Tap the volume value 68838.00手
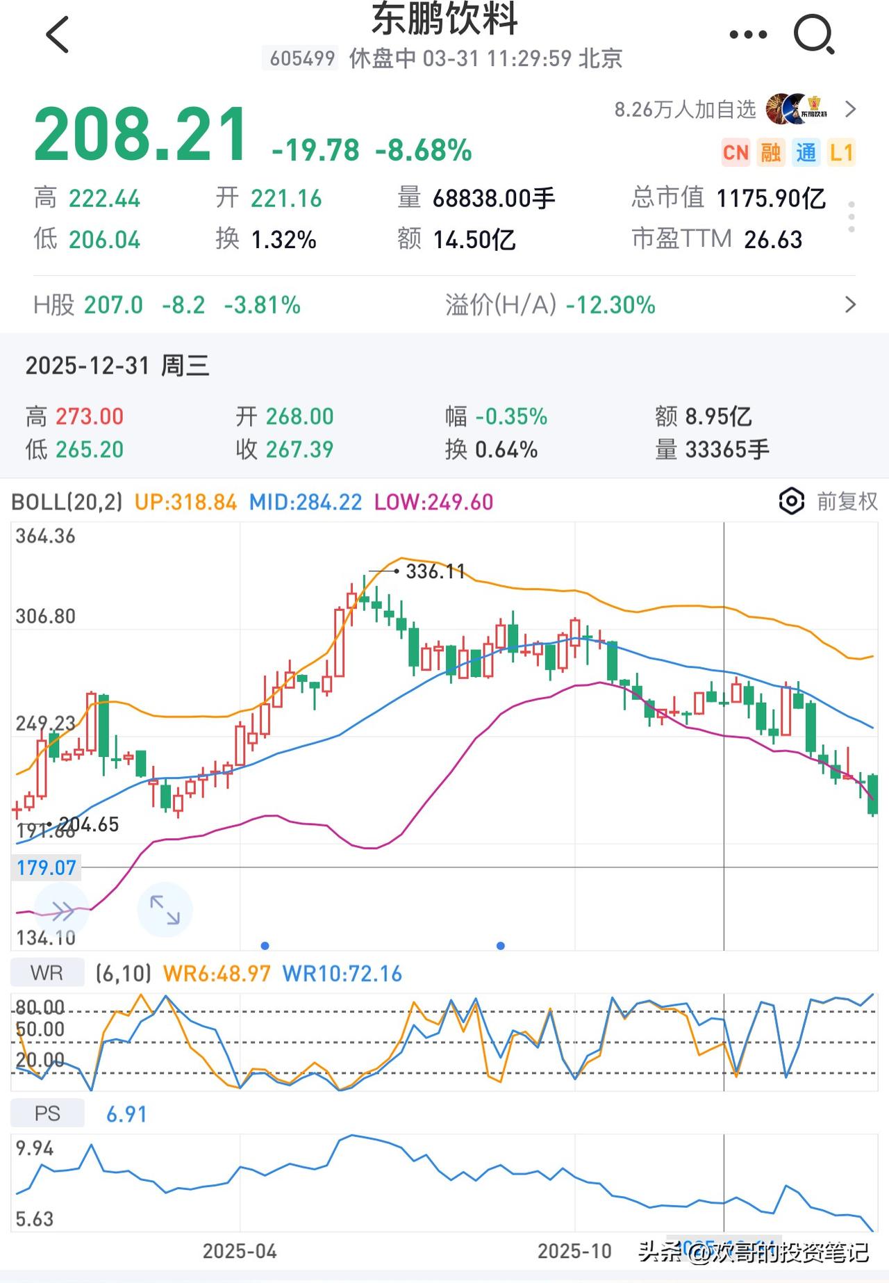Viewport: 889px width, 1283px height. pyautogui.click(x=494, y=199)
